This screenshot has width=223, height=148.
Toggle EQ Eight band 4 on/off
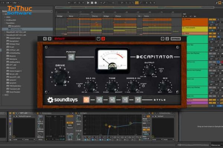(107, 140)
